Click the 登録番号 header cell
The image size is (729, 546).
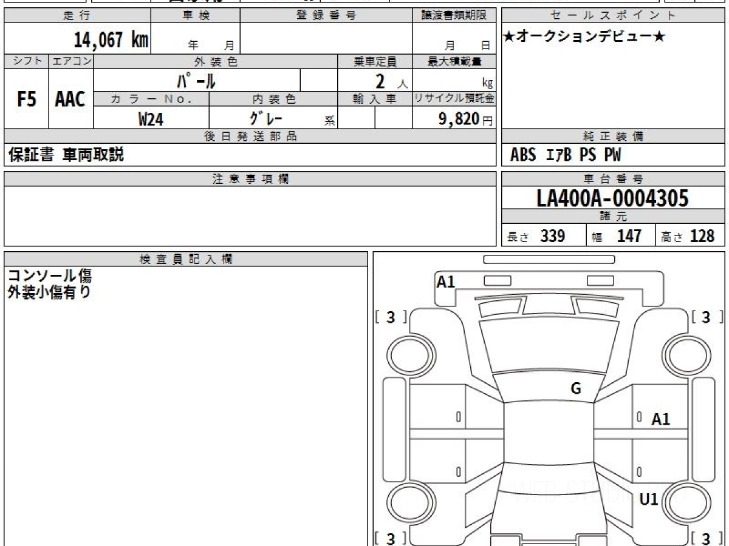326,16
